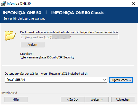Cancel setup with the Abbrechen button
The width and height of the screenshot is (138, 105).
(x=123, y=99)
